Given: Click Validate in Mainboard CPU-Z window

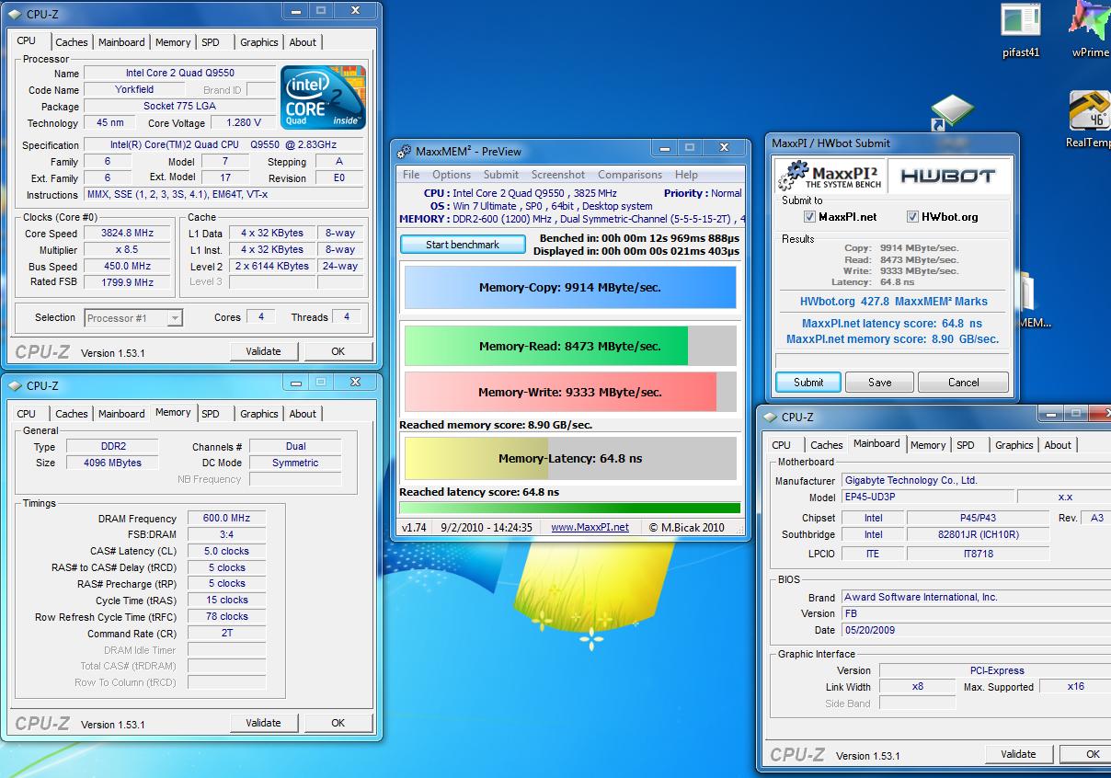Looking at the screenshot, I should pyautogui.click(x=1018, y=754).
